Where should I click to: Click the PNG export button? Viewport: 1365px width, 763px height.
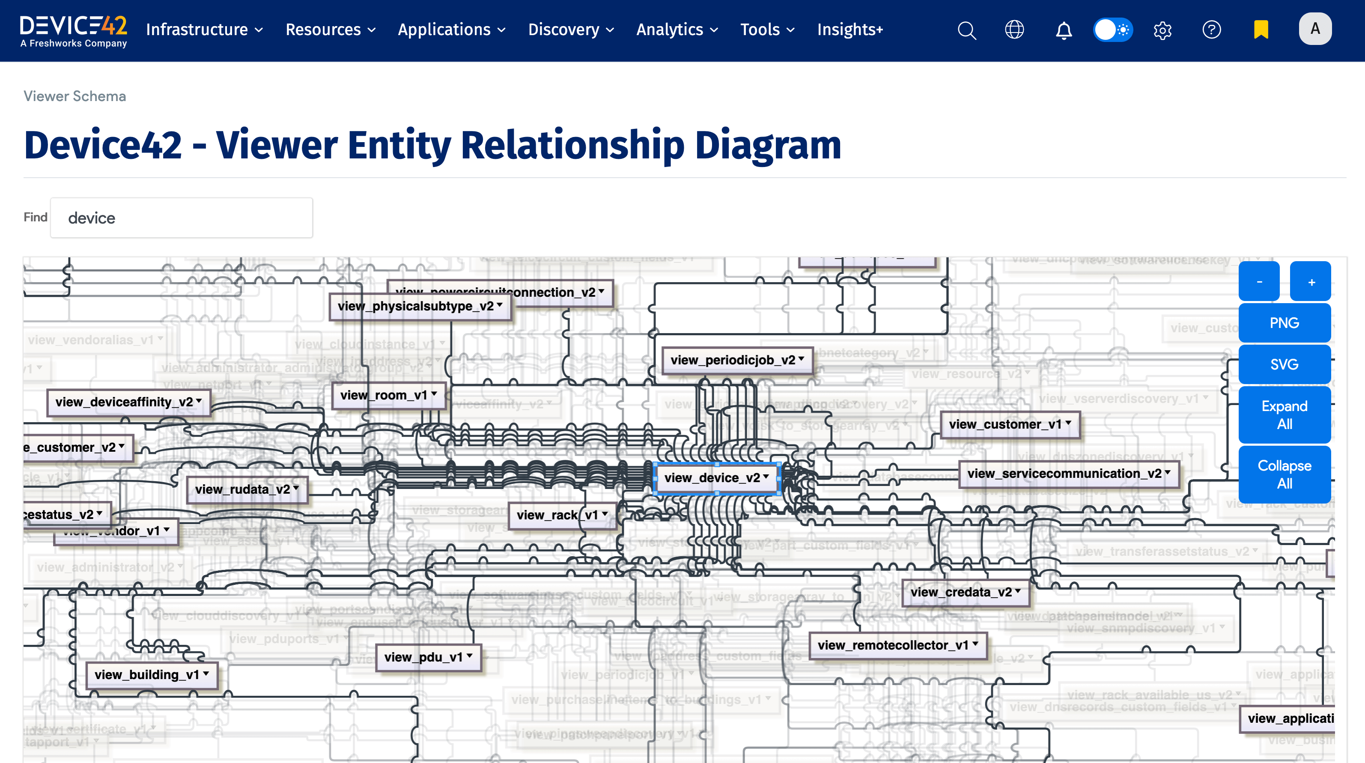coord(1285,323)
